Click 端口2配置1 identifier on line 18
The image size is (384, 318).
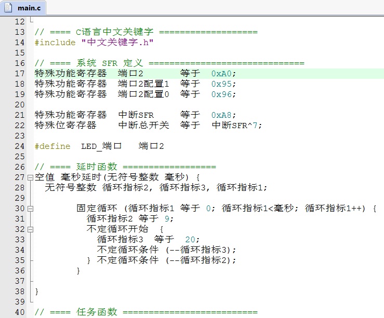point(143,84)
